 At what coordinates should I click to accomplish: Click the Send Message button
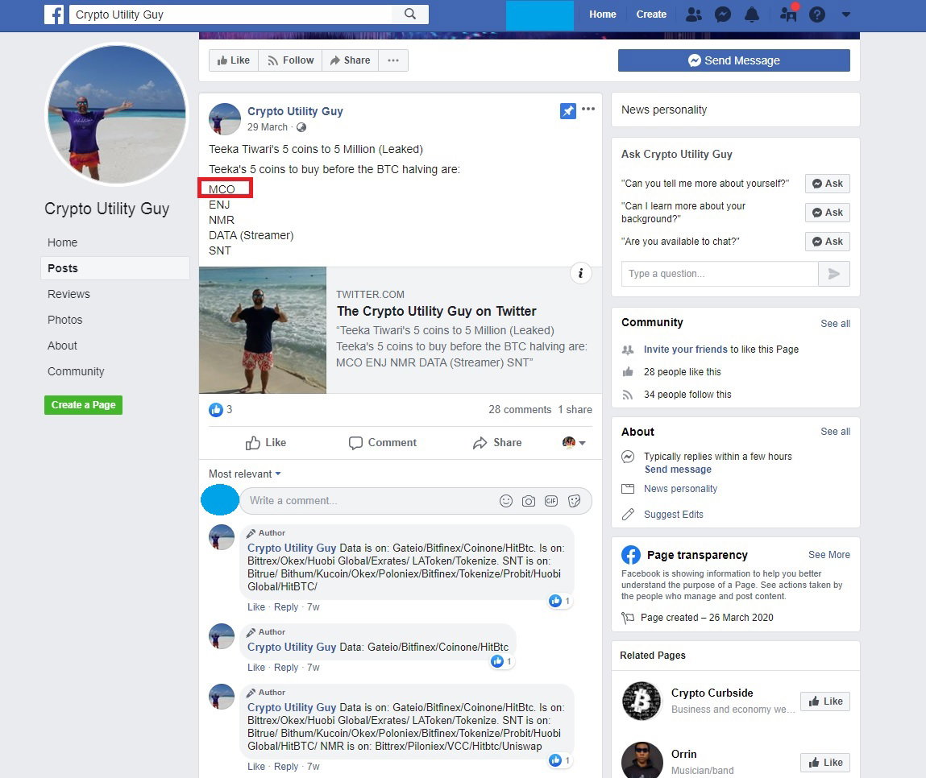734,60
